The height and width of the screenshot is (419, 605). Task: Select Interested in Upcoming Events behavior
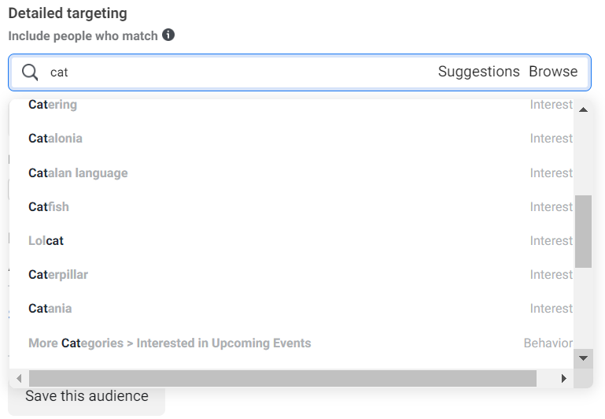(169, 343)
